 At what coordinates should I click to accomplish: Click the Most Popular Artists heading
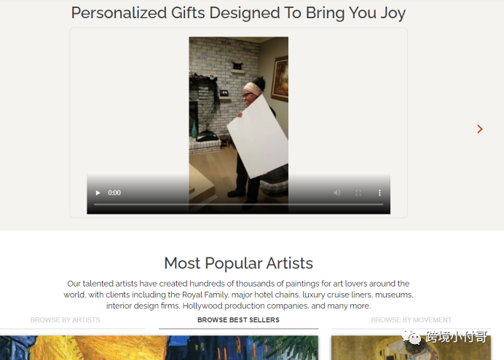[238, 263]
